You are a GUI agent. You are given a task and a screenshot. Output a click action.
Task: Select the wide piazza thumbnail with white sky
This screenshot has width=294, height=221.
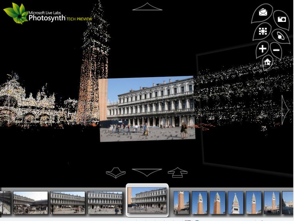(x=30, y=203)
